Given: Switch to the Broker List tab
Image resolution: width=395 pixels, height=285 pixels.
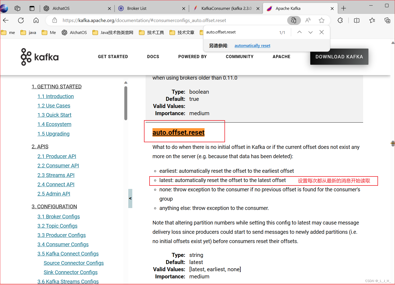Looking at the screenshot, I should point(151,8).
